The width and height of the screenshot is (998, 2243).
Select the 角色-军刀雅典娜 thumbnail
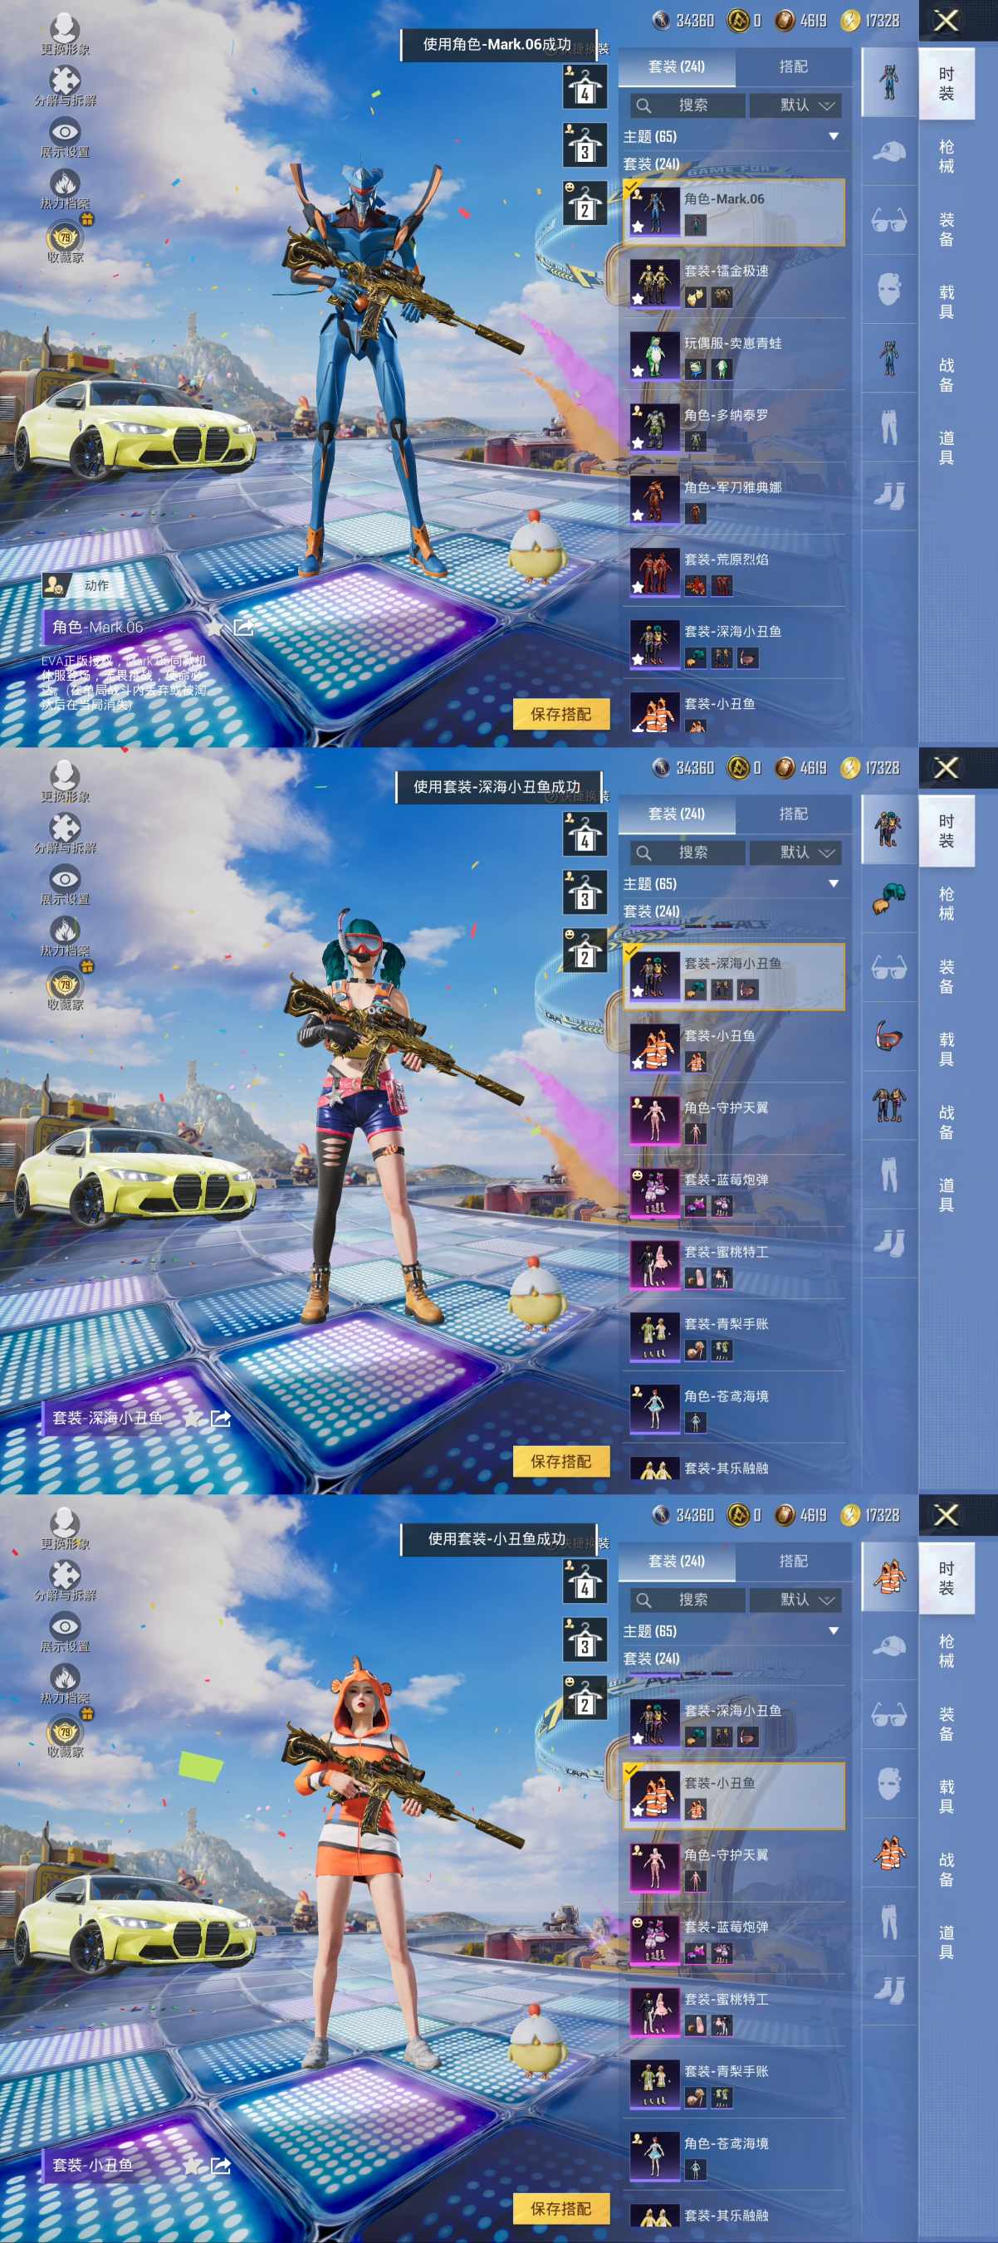pyautogui.click(x=655, y=500)
